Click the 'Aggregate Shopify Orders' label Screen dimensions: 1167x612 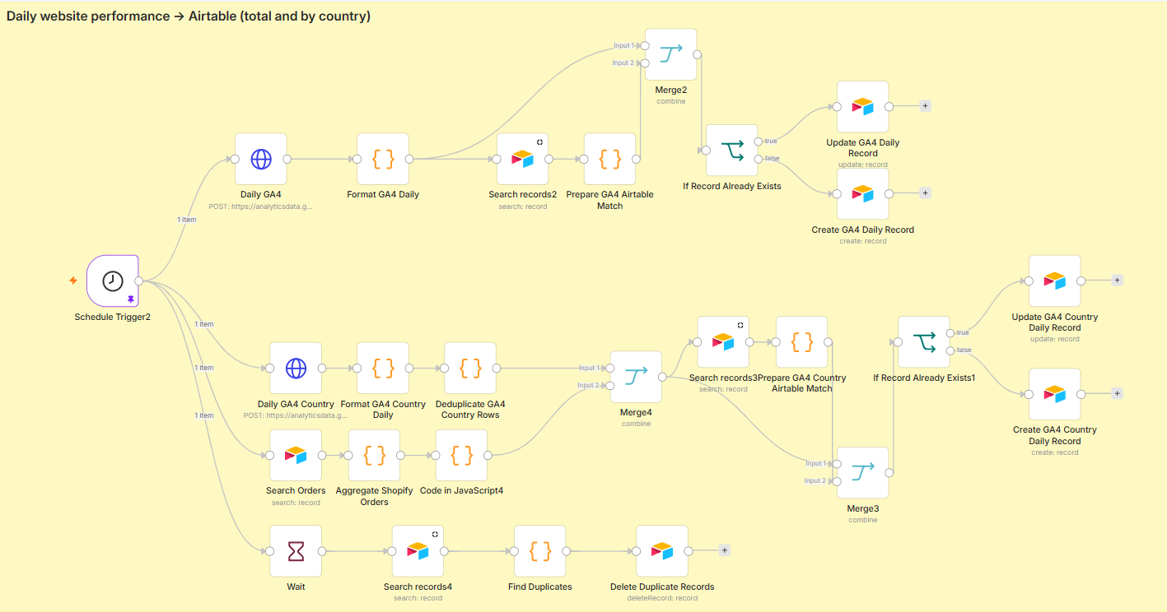374,496
